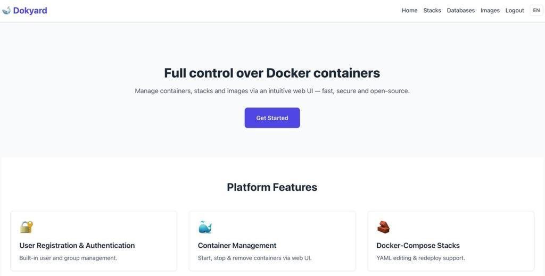Open the Images nav item
The height and width of the screenshot is (276, 545).
[490, 11]
